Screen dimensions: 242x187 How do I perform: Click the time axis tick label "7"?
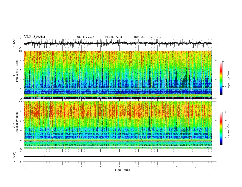(x=158, y=167)
